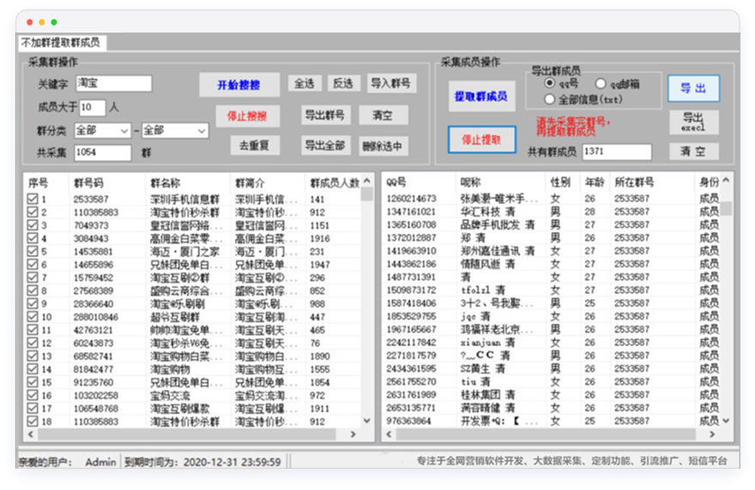Switch to the 不加群提取群成员 tab
Viewport: 755px width, 490px height.
tap(61, 42)
